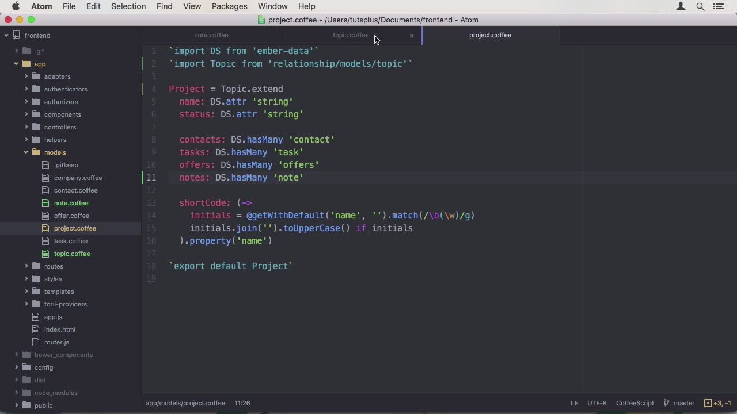Collapse the models folder
This screenshot has height=414, width=737.
[26, 152]
